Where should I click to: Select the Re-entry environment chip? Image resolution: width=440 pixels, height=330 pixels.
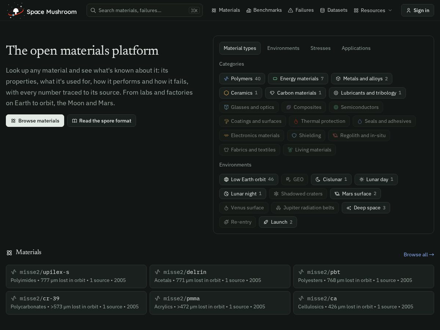click(238, 222)
